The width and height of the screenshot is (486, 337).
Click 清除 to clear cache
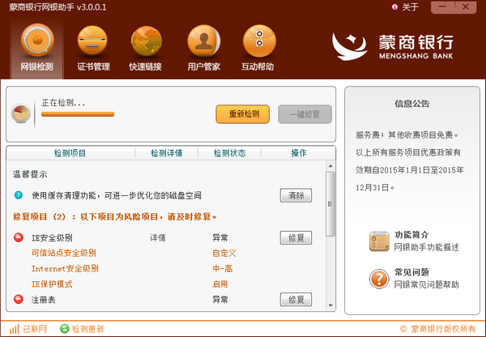click(x=296, y=195)
